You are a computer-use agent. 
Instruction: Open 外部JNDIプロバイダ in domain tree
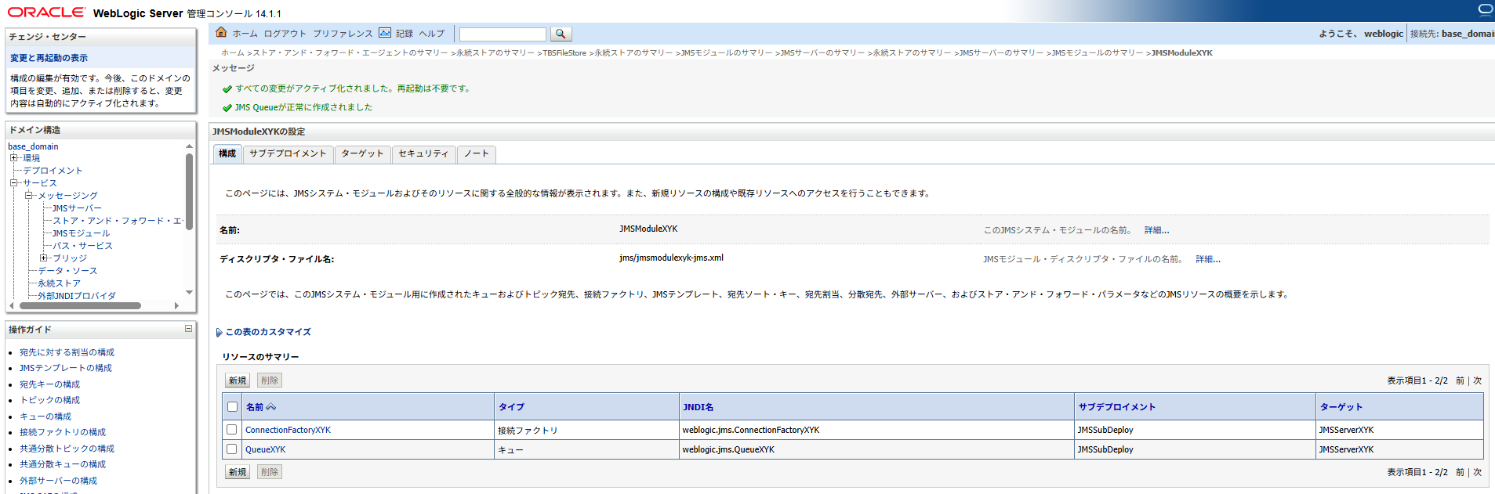[77, 296]
